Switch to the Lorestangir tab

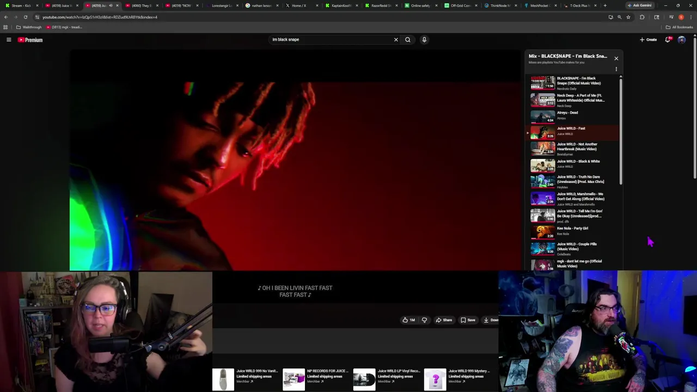[222, 5]
